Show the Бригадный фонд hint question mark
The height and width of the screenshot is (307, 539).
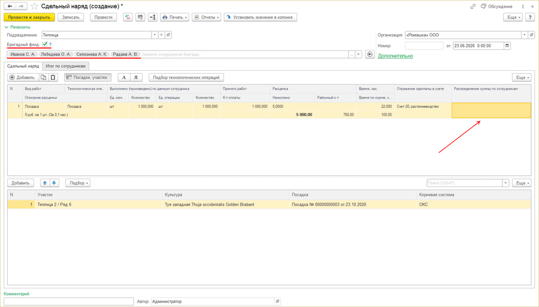click(50, 44)
